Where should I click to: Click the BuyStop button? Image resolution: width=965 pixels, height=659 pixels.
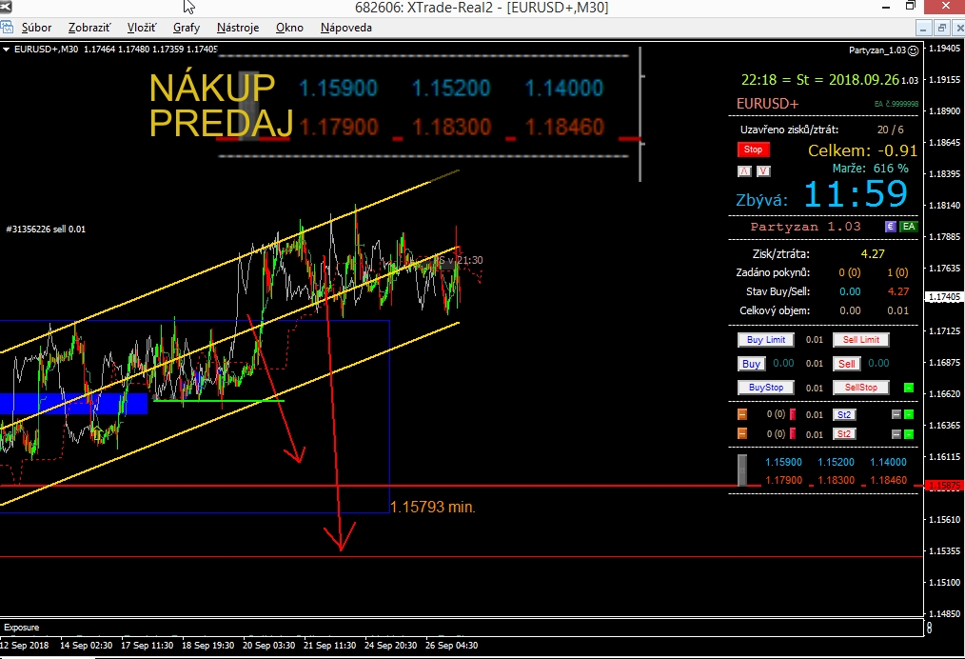coord(765,388)
